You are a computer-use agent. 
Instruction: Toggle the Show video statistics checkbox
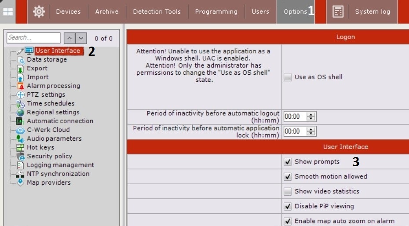(x=288, y=191)
